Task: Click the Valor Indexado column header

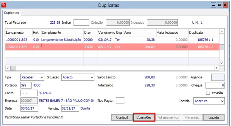Action: (x=172, y=33)
